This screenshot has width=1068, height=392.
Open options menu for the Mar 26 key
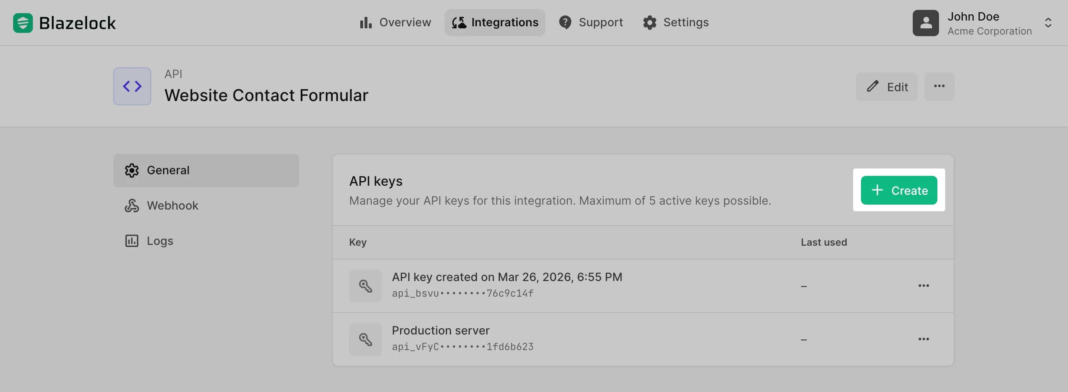(924, 286)
